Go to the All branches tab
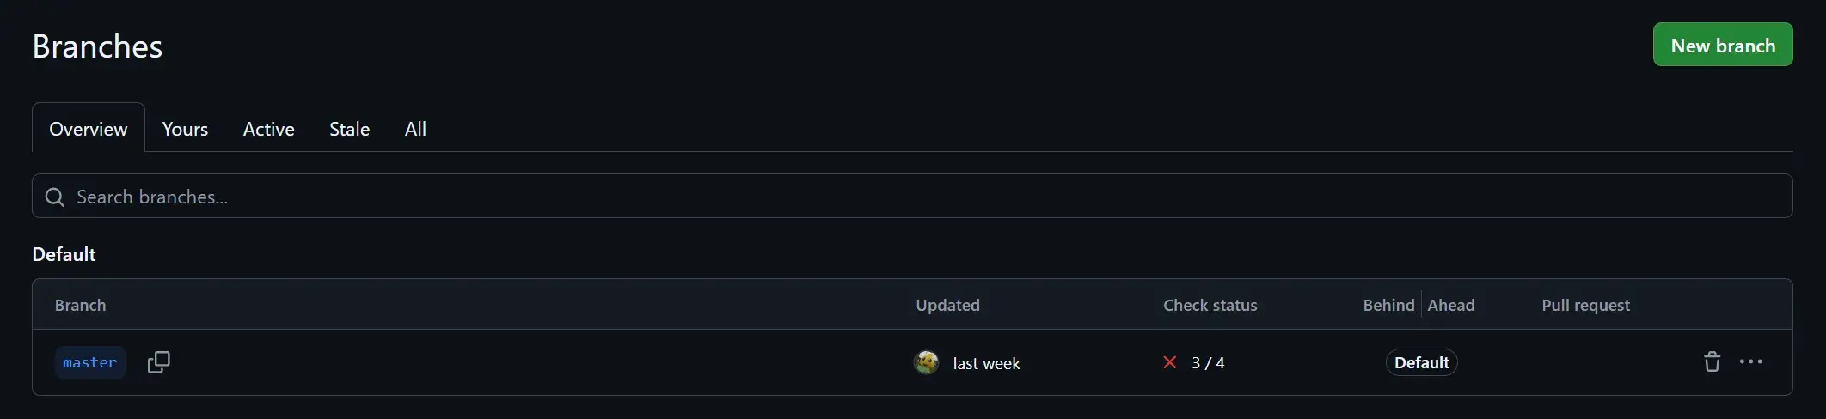 [x=415, y=129]
